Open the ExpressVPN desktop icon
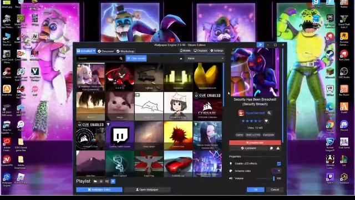Viewport: 355px width, 200px height. [x=7, y=161]
